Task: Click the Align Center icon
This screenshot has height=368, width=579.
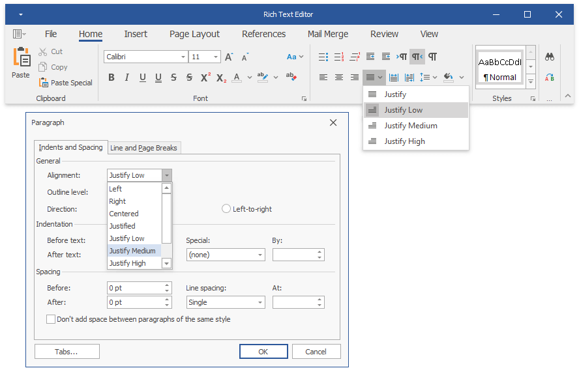Action: (x=339, y=78)
